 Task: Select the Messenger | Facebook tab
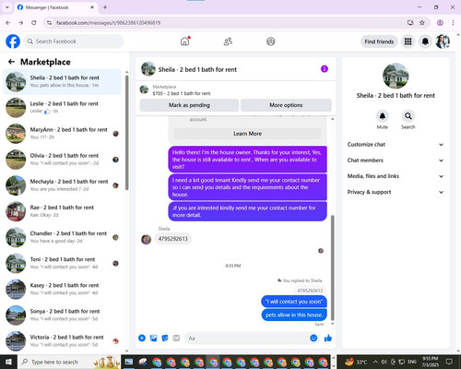(x=55, y=7)
